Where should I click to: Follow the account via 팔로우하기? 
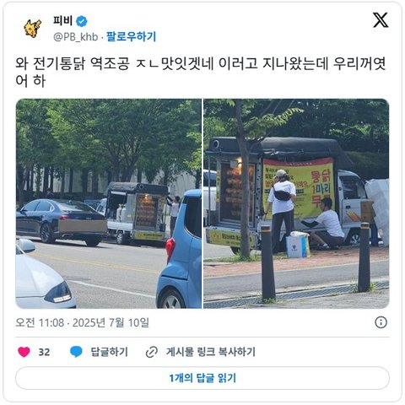point(131,36)
